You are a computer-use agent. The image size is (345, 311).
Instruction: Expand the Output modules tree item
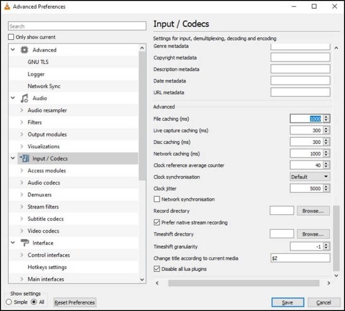tap(22, 135)
